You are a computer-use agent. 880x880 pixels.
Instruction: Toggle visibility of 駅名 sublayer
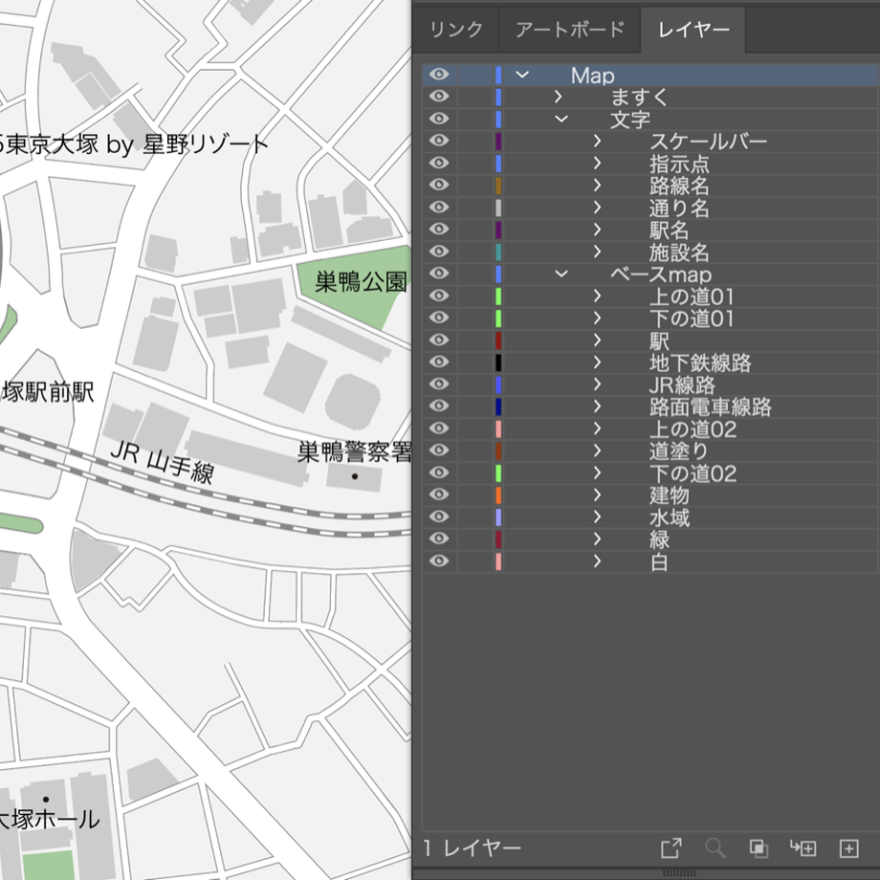(x=439, y=230)
